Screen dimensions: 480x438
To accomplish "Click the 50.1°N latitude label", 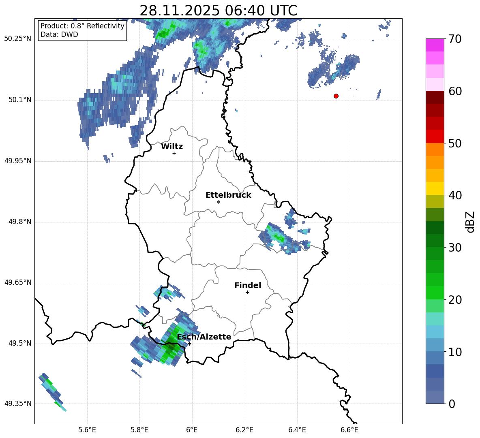I will point(20,100).
